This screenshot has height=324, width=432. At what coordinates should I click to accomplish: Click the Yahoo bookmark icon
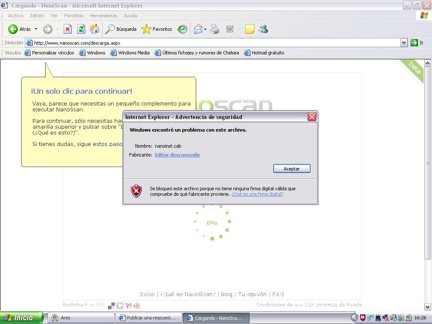(128, 305)
